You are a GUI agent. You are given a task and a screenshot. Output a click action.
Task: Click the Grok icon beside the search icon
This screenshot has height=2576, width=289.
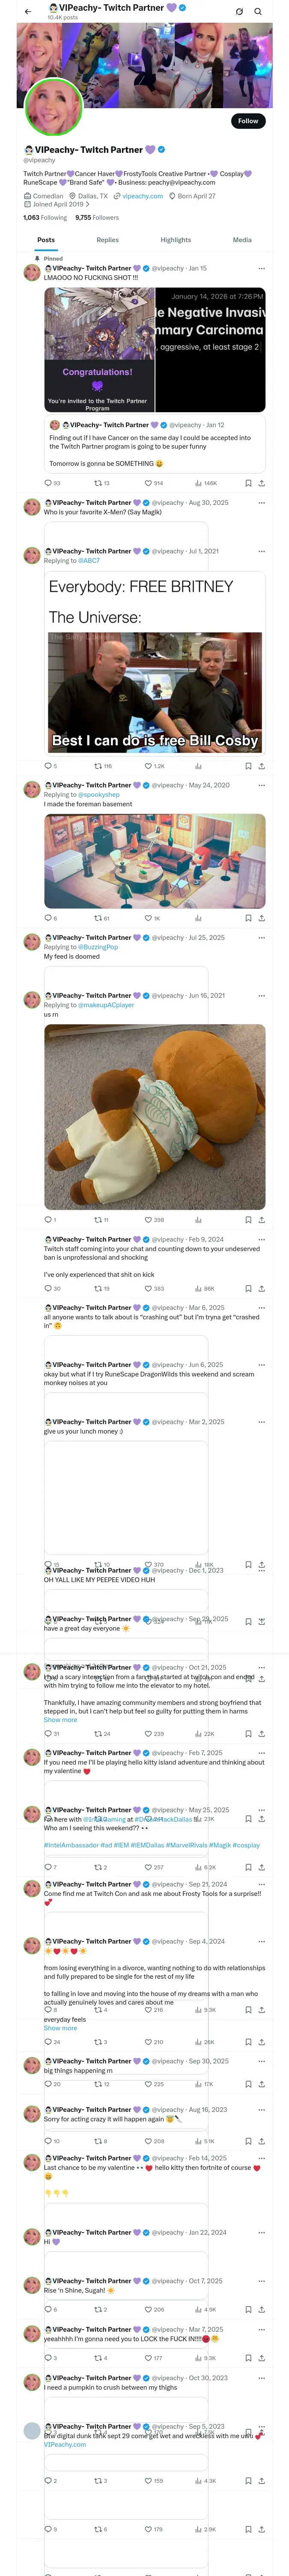[x=239, y=11]
